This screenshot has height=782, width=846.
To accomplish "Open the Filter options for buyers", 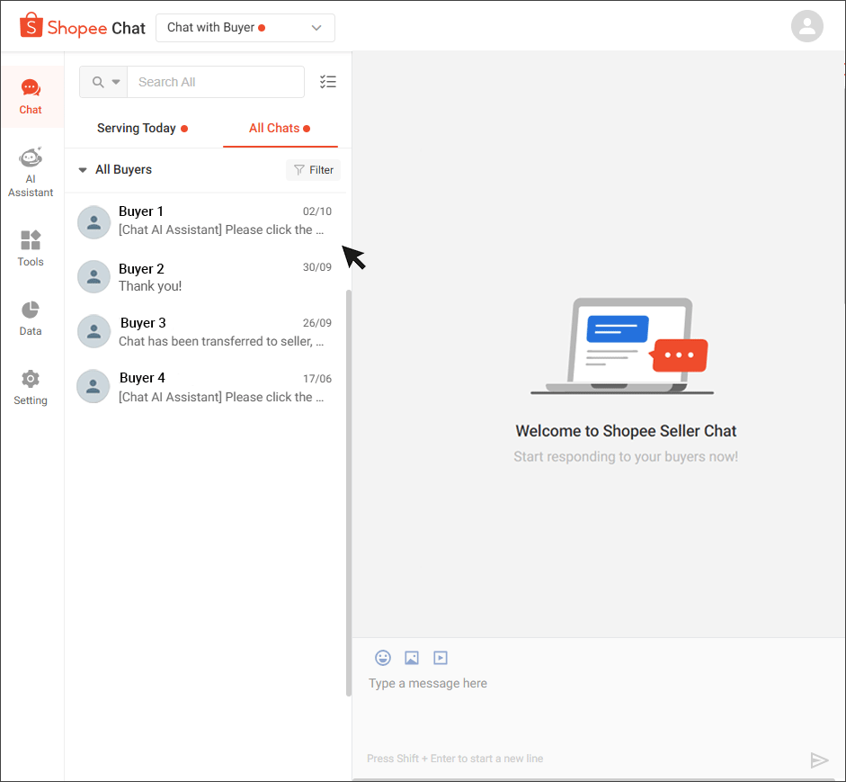I will click(x=313, y=169).
